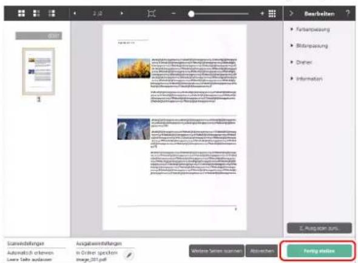Click the zoom slider handle
358x263 pixels.
pos(191,14)
